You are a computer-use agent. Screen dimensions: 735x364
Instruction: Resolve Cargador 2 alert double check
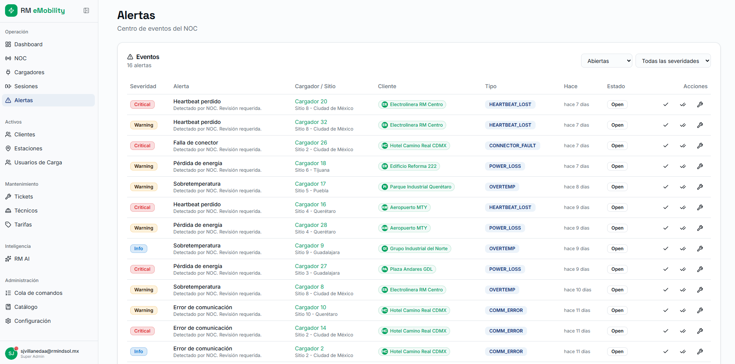point(683,352)
